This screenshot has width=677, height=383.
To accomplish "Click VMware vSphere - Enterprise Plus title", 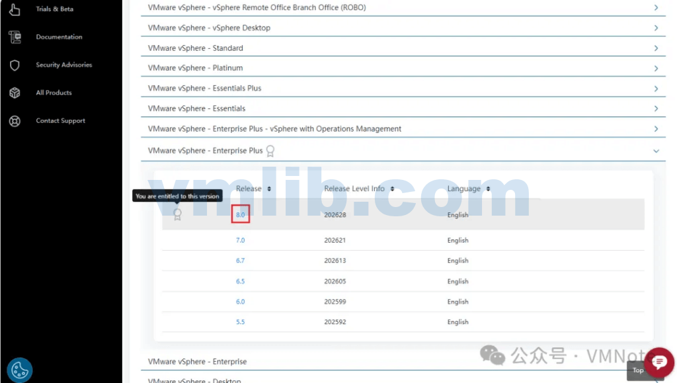I will tap(205, 151).
